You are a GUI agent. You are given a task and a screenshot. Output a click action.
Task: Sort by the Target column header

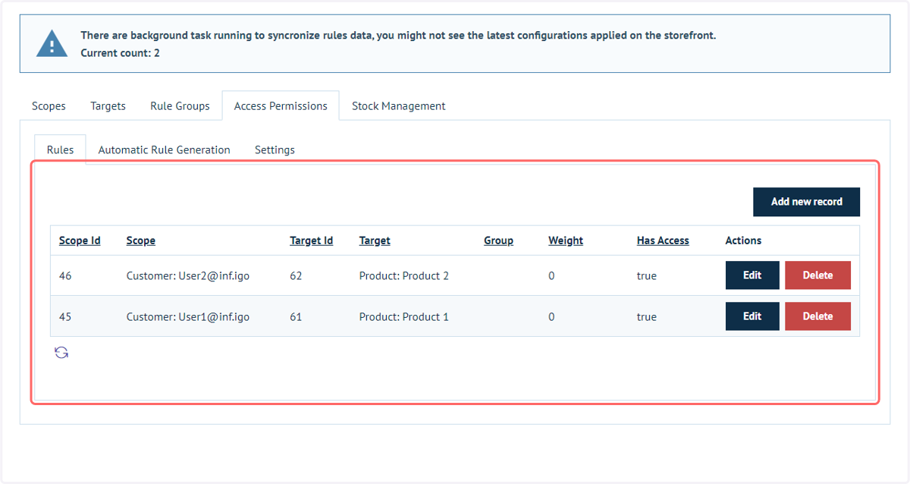click(375, 240)
